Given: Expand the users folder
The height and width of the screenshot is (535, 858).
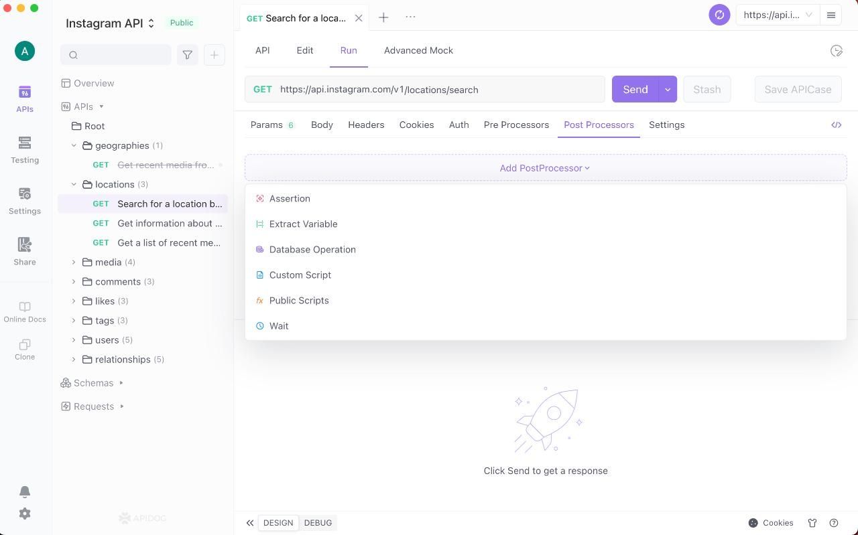Looking at the screenshot, I should click(74, 340).
